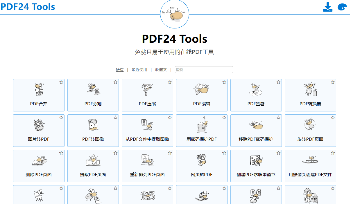Viewport: 351px width, 204px height.
Task: Open the 移除PDF密码保护 icon
Action: (256, 125)
